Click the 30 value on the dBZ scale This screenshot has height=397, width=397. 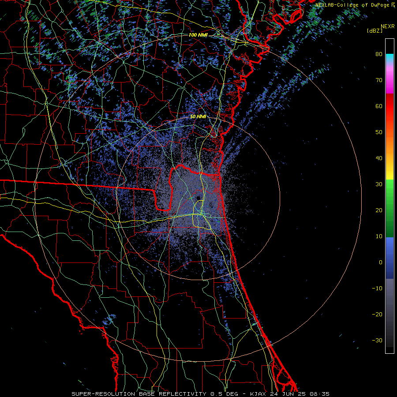pos(379,184)
